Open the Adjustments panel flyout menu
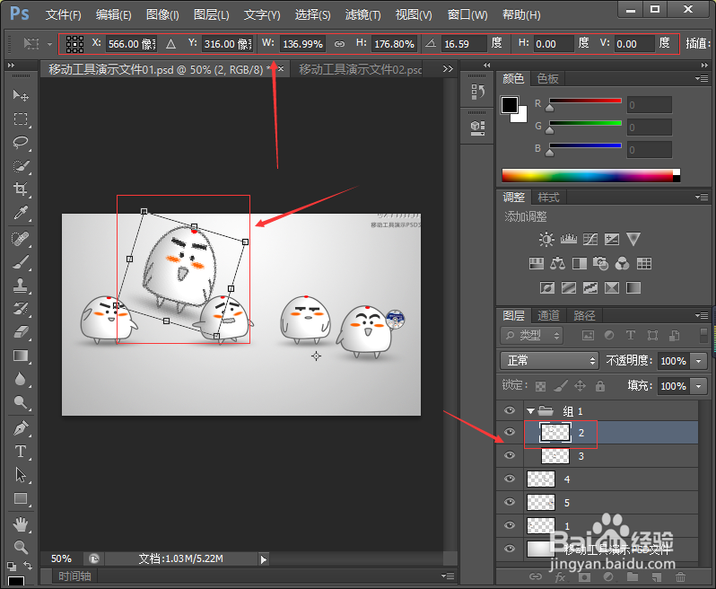The width and height of the screenshot is (716, 589). [x=702, y=197]
